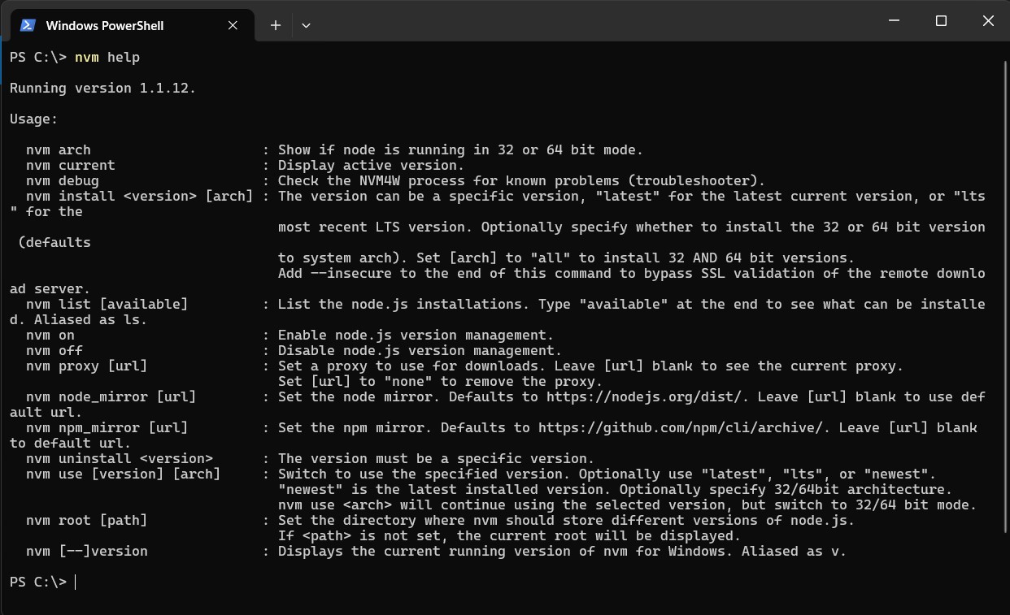Image resolution: width=1010 pixels, height=615 pixels.
Task: Click the "Running version 1.1.12." line
Action: point(102,89)
